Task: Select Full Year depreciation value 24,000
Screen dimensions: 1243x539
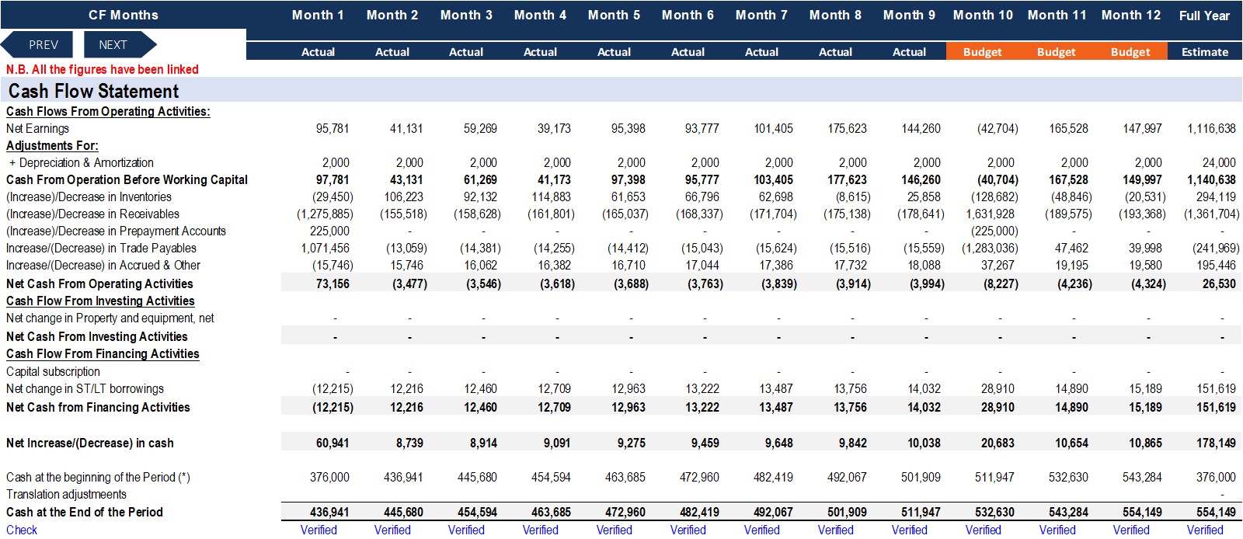Action: [1219, 162]
